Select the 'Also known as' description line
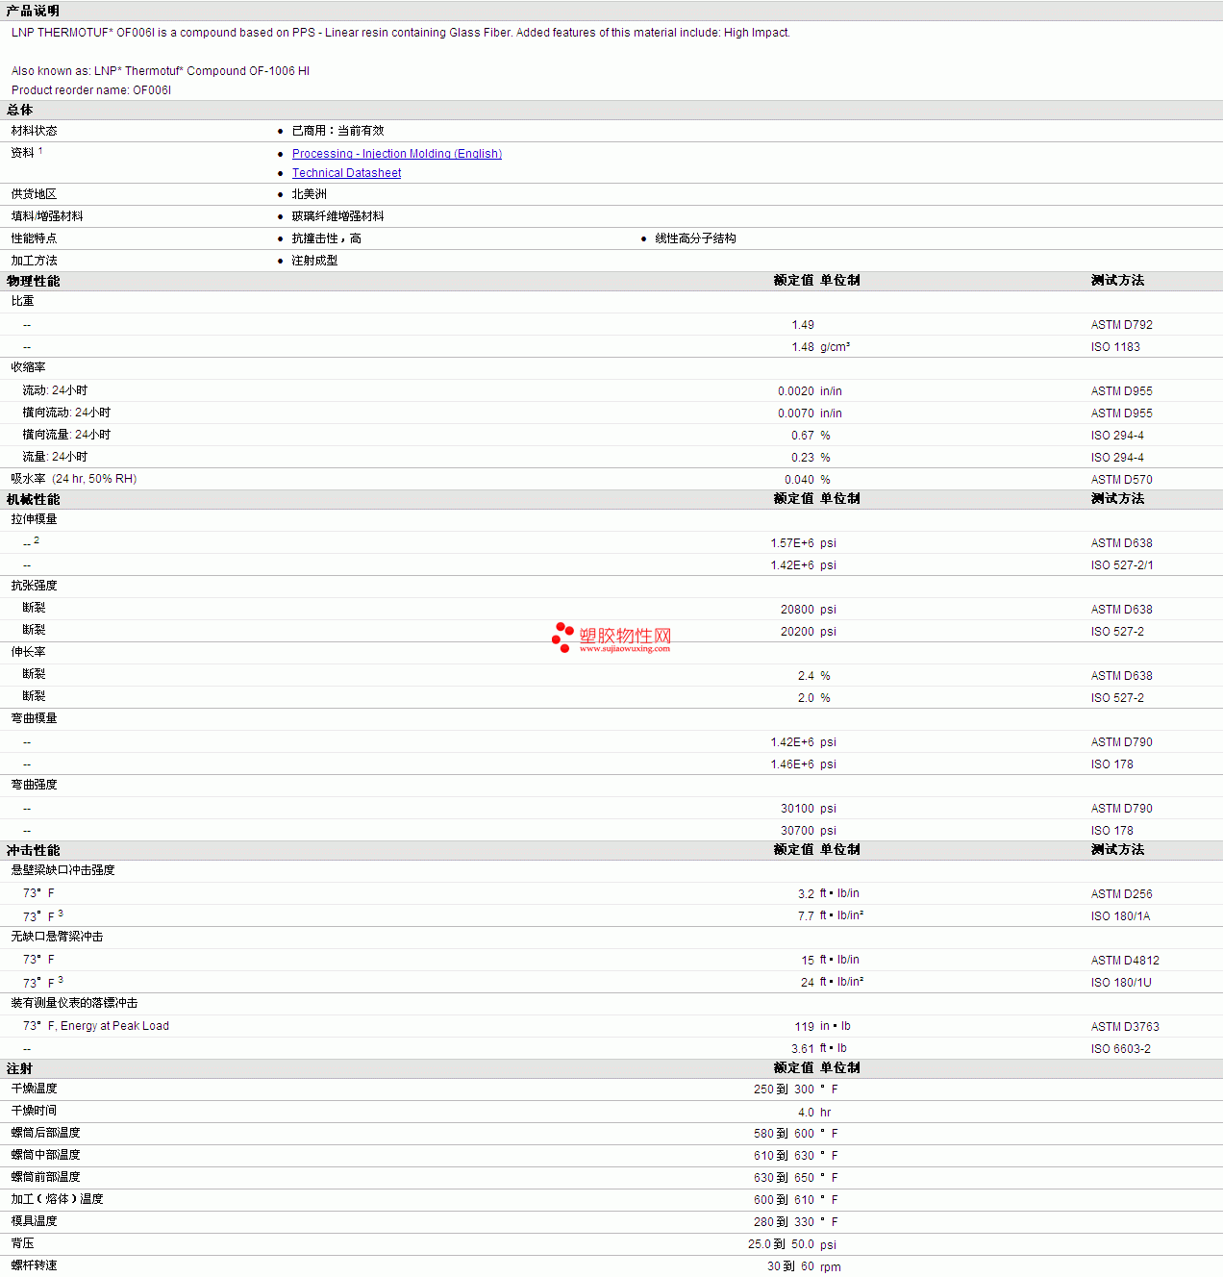The height and width of the screenshot is (1277, 1223). click(x=161, y=71)
